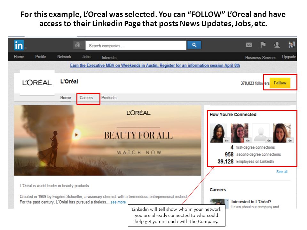The height and width of the screenshot is (230, 307).
Task: Open the Profile menu item
Action: (x=41, y=57)
